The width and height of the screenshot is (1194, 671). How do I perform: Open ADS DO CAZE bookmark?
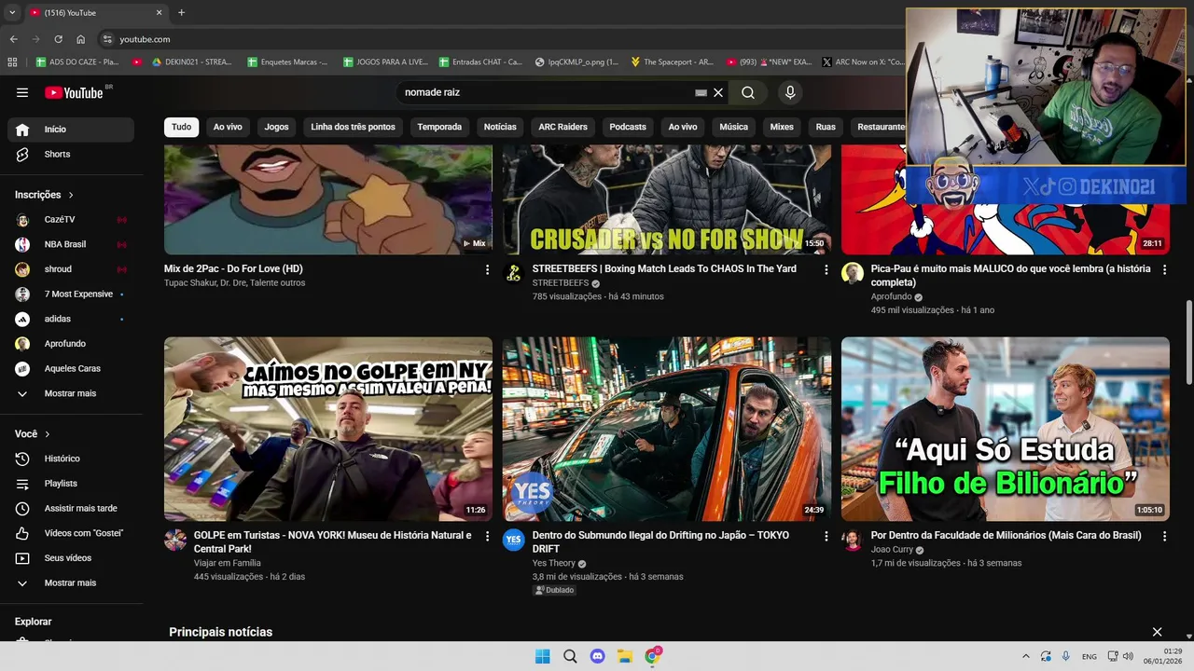click(x=77, y=62)
